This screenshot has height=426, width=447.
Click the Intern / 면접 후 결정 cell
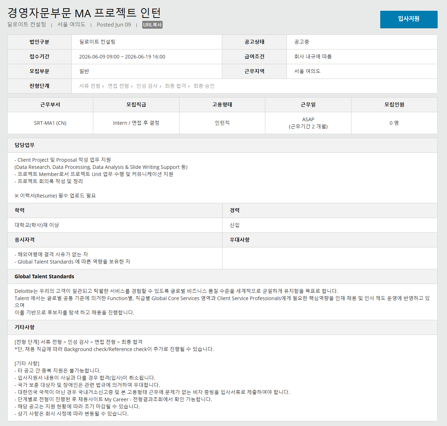(x=136, y=123)
